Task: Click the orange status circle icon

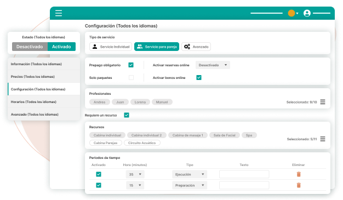Action: [291, 13]
